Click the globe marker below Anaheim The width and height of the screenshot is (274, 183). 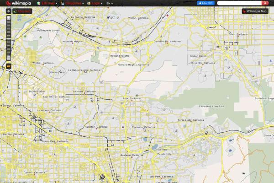coord(102,177)
